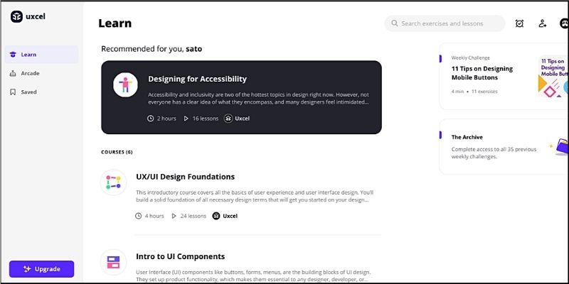Image resolution: width=569 pixels, height=284 pixels.
Task: Go to the Saved section
Action: [28, 92]
